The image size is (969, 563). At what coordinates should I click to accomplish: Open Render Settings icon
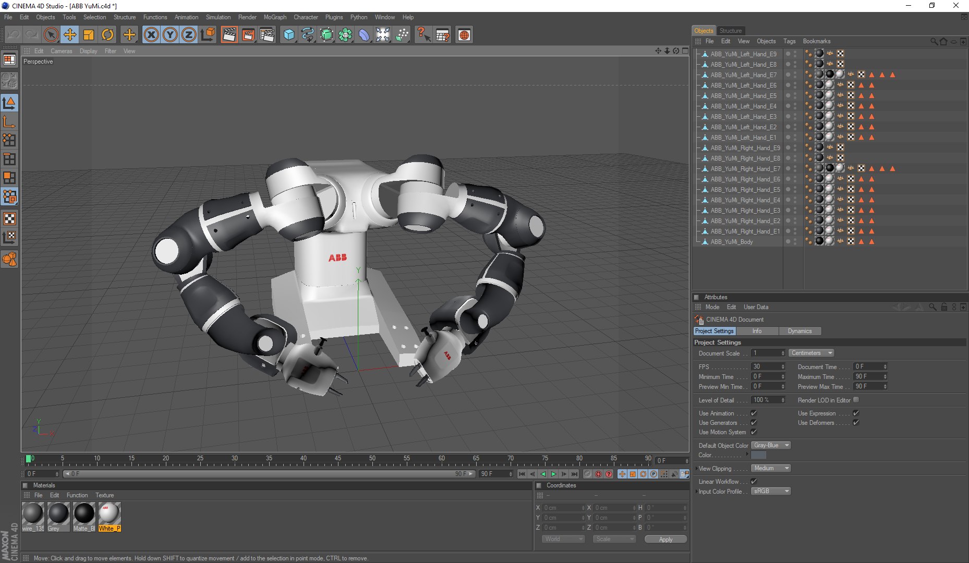267,35
